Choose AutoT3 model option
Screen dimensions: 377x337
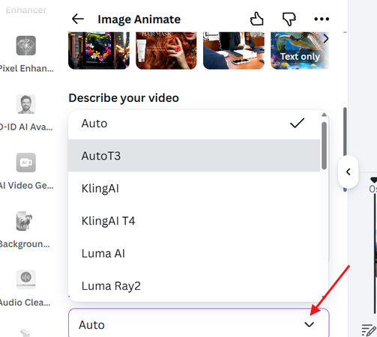pyautogui.click(x=194, y=156)
